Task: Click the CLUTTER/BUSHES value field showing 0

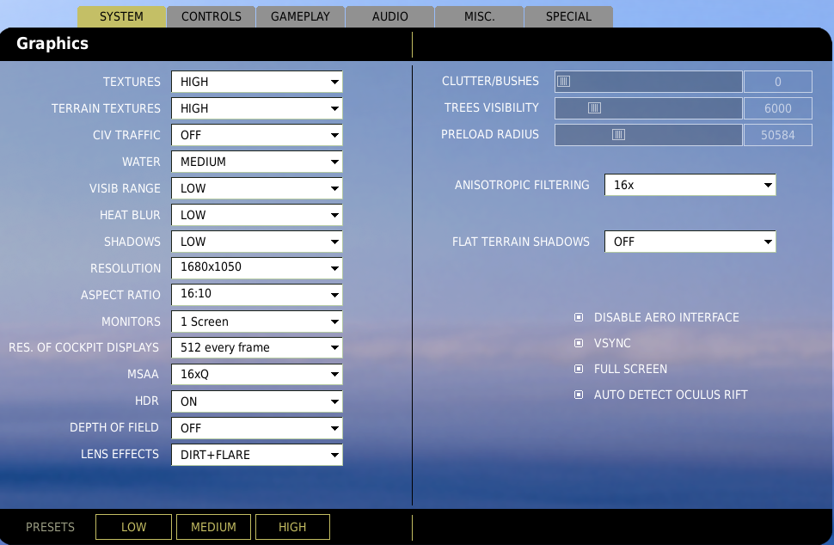Action: (x=777, y=82)
